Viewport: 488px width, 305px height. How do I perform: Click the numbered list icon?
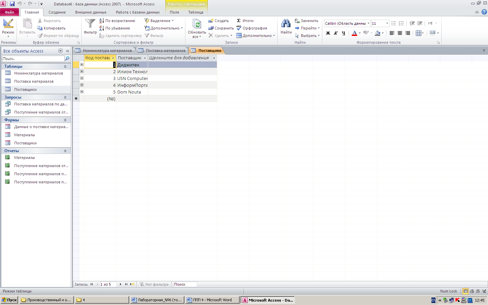click(401, 23)
